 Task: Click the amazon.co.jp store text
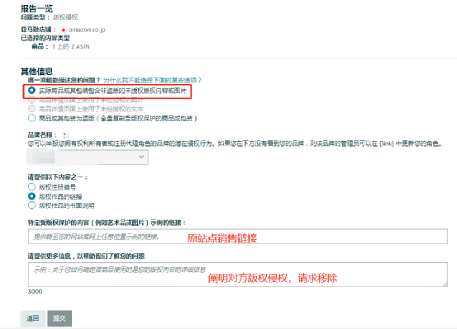click(x=87, y=30)
